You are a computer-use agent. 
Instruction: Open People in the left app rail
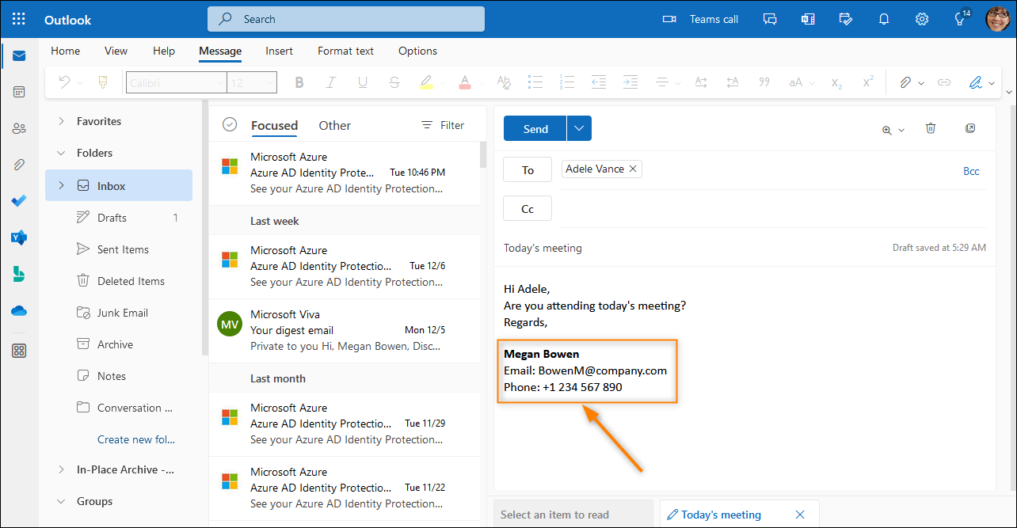(x=19, y=128)
